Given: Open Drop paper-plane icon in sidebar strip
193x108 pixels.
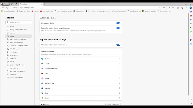Looking at the screenshot, I should (191, 24).
